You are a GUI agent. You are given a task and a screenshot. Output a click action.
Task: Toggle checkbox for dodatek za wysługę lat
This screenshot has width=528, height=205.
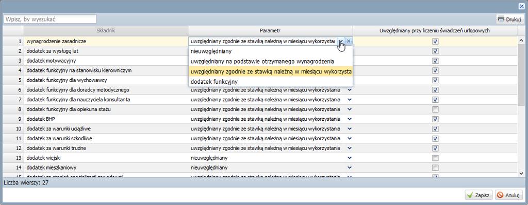pos(435,51)
